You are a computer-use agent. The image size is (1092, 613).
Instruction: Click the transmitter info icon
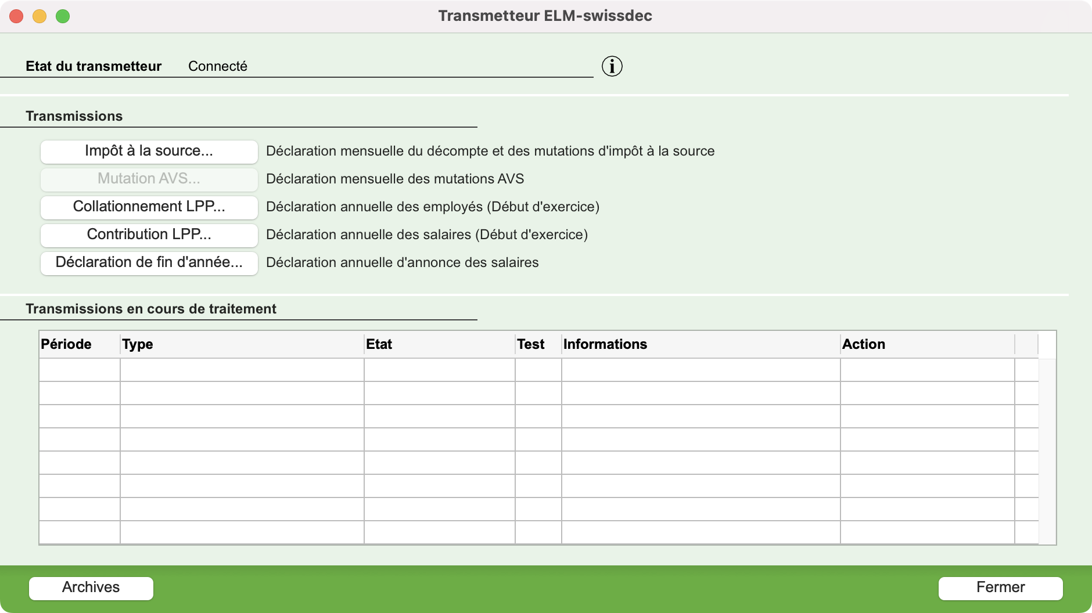(612, 66)
